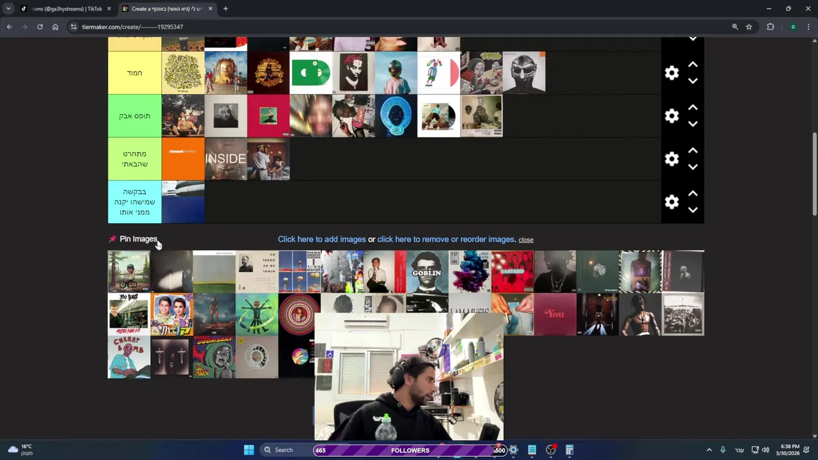Open settings gear for the מתחרט שהבאתי tier
This screenshot has height=460, width=818.
[x=672, y=158]
